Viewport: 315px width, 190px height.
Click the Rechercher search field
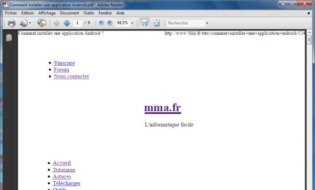pos(186,23)
